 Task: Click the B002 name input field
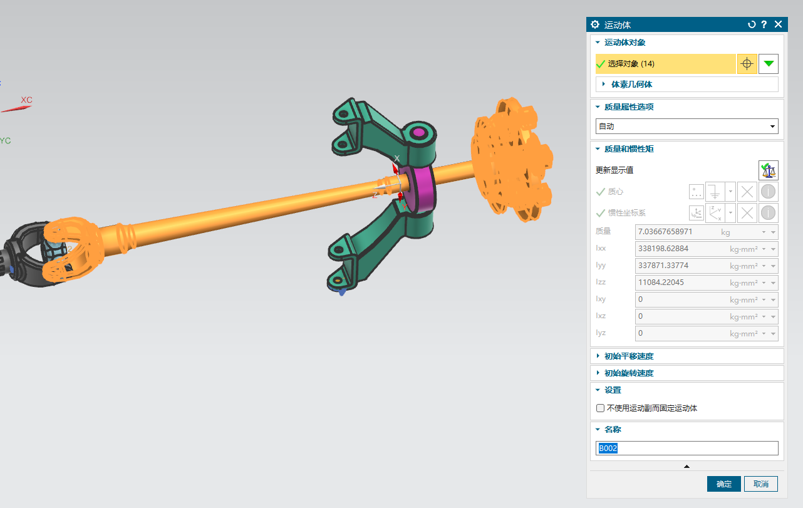point(686,448)
